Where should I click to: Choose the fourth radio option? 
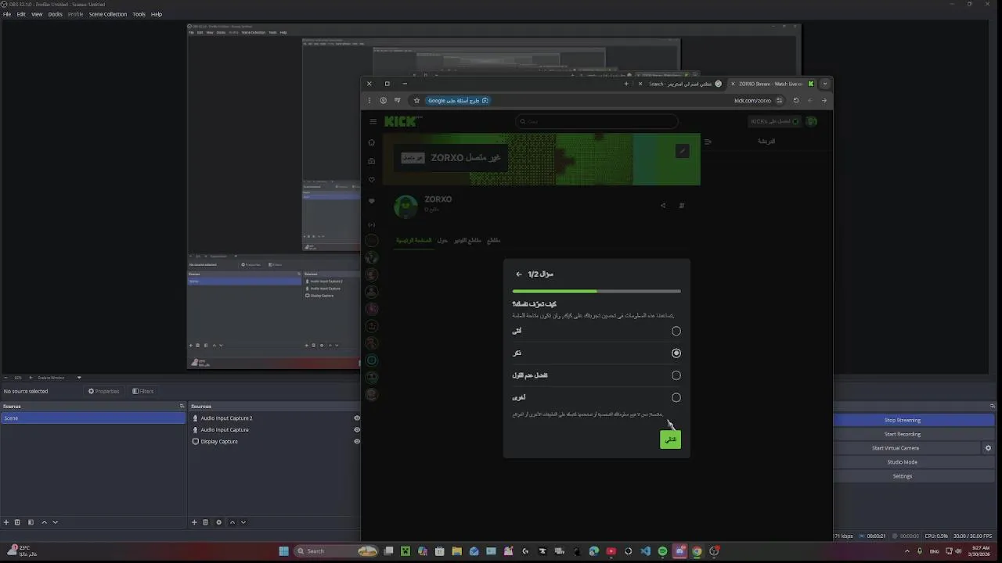(676, 397)
